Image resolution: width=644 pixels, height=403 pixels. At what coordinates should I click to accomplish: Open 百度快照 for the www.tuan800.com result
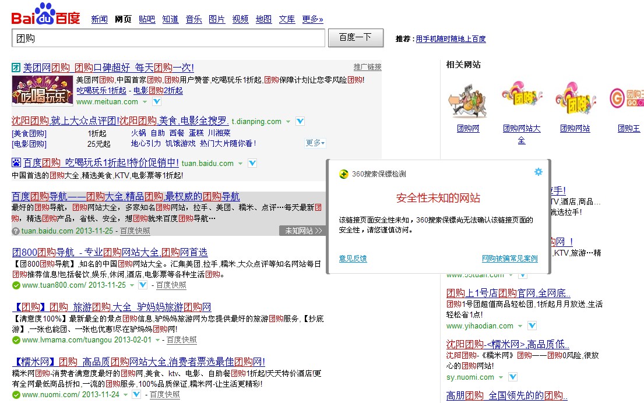pos(171,285)
